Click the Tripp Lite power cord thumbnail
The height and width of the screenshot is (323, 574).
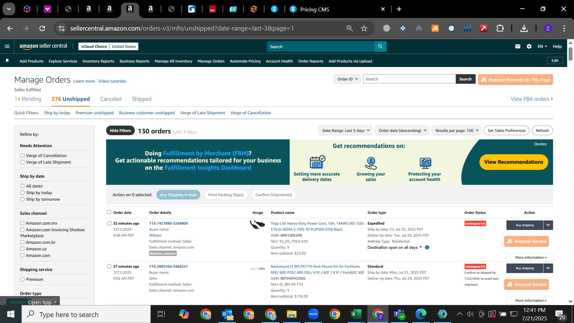257,225
